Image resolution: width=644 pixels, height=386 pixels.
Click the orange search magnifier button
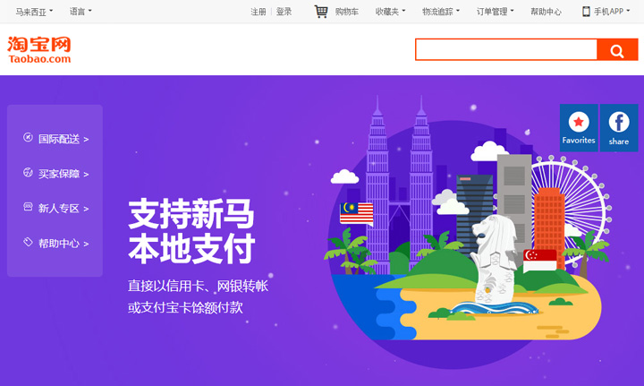point(617,50)
